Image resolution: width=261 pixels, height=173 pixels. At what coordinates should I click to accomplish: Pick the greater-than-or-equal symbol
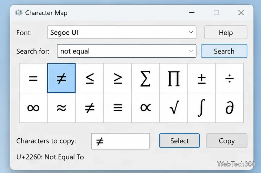pos(118,78)
